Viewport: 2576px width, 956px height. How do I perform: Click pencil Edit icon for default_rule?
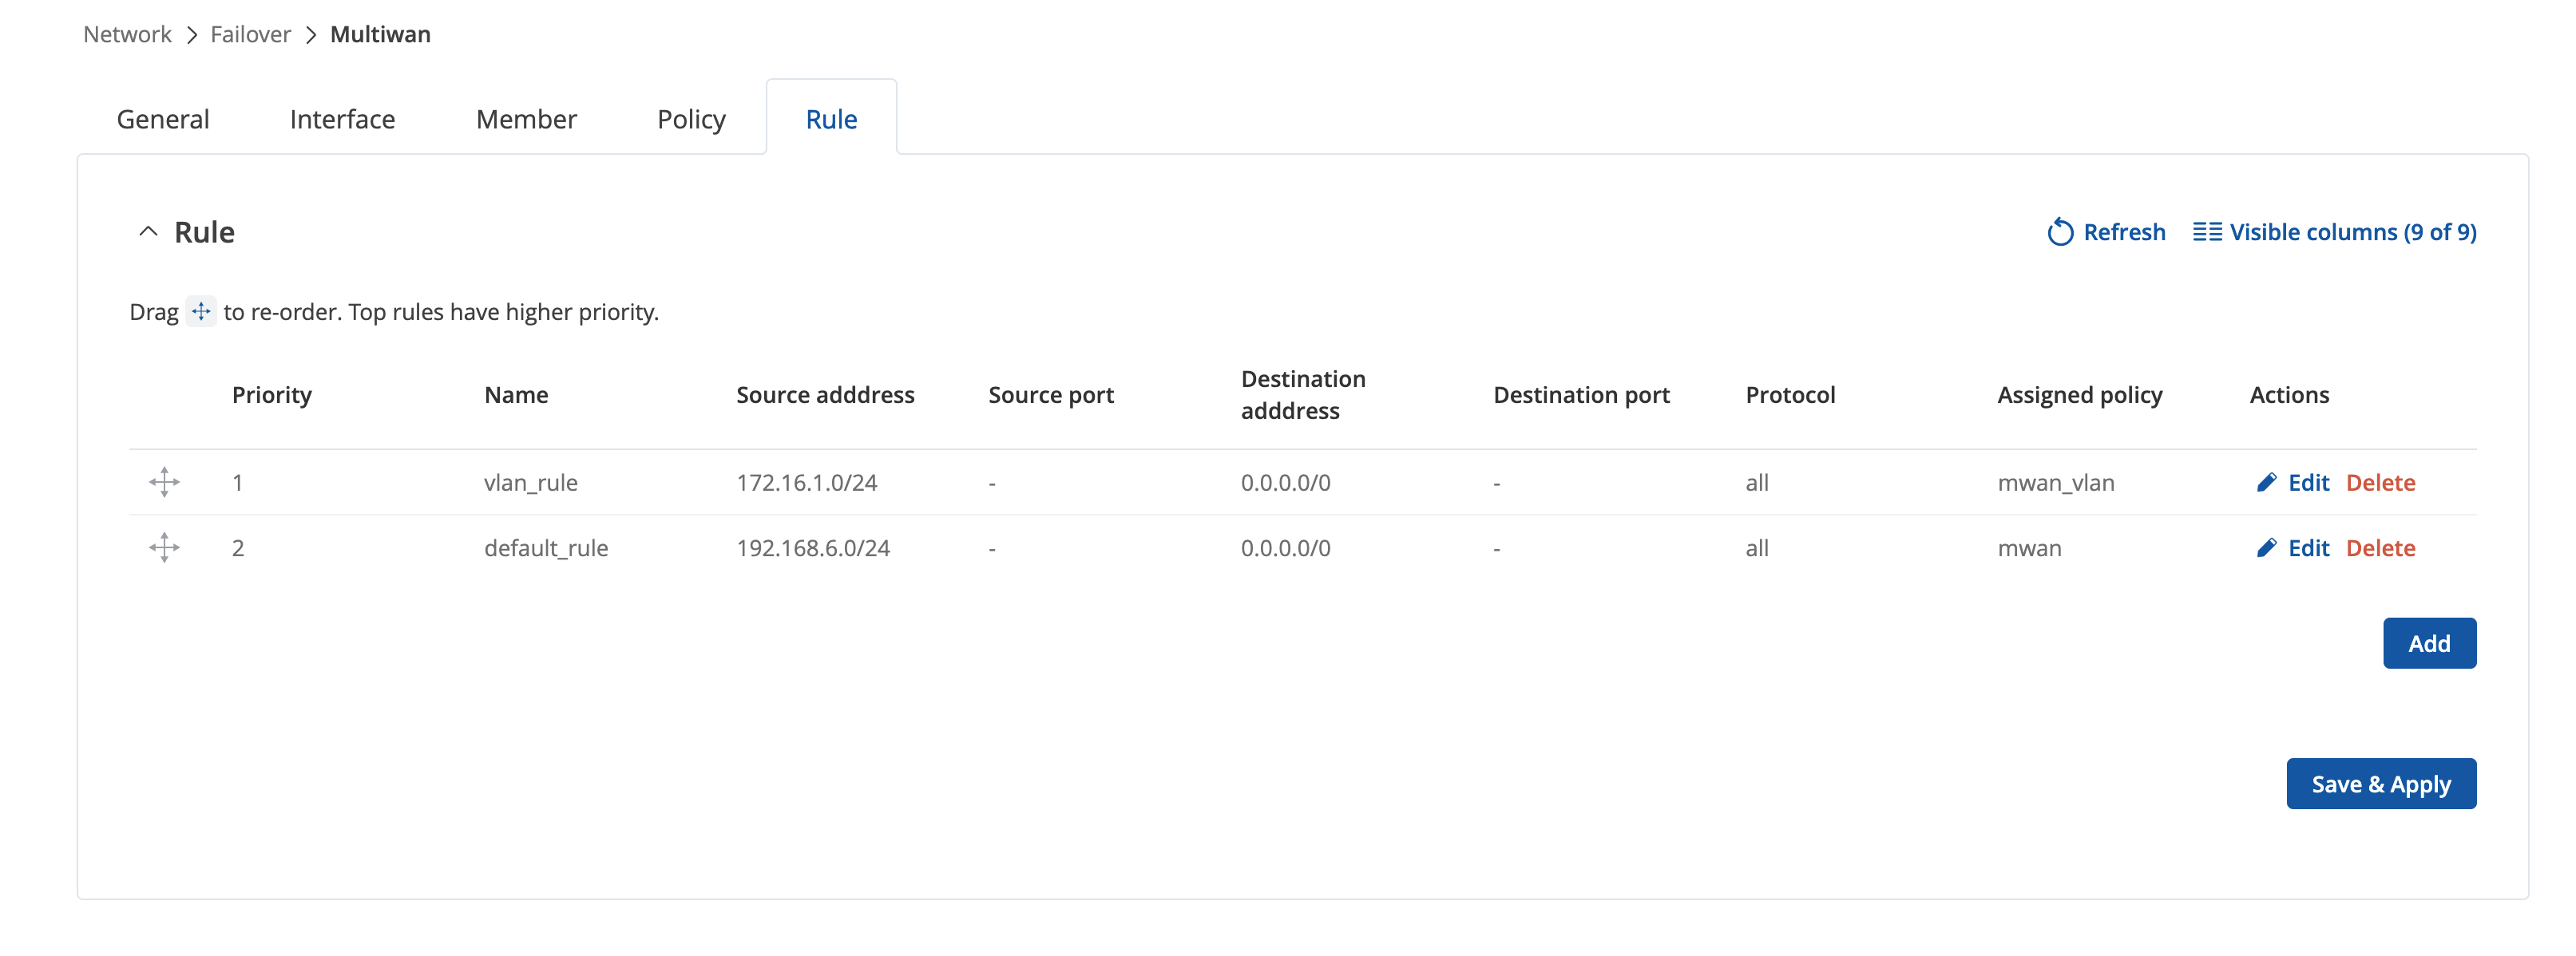pyautogui.click(x=2266, y=547)
